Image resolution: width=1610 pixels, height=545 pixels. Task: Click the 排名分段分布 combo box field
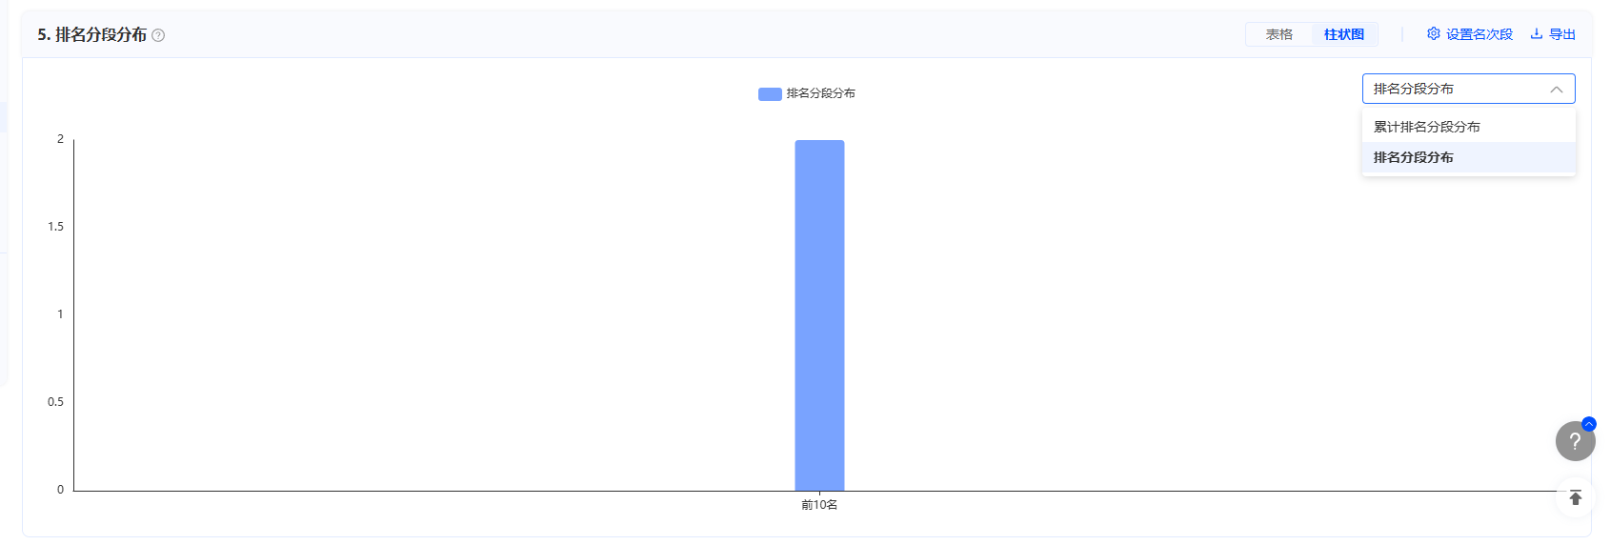1468,89
